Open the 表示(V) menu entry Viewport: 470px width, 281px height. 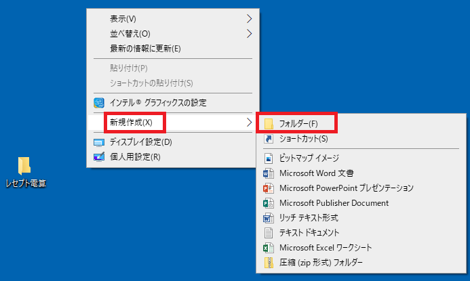pos(173,19)
